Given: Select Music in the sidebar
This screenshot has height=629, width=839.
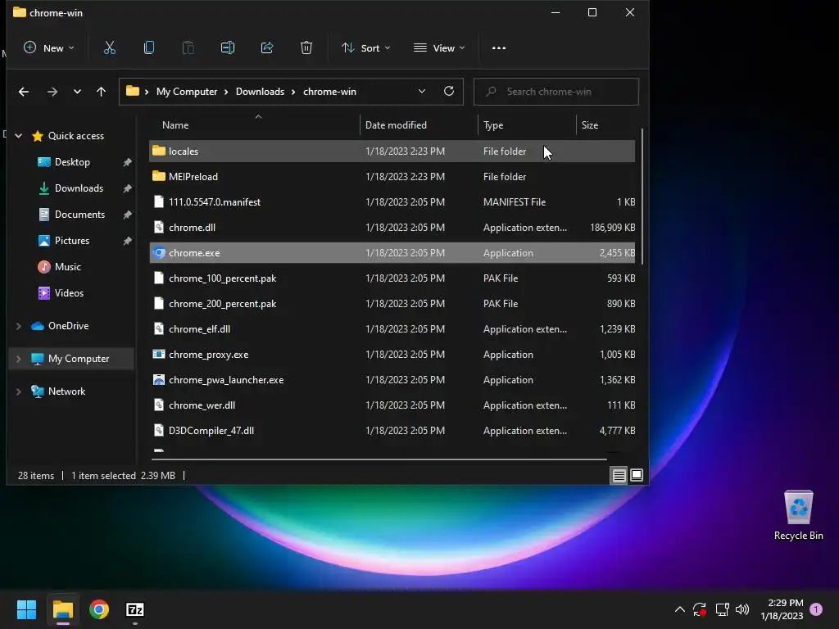Looking at the screenshot, I should 67,267.
